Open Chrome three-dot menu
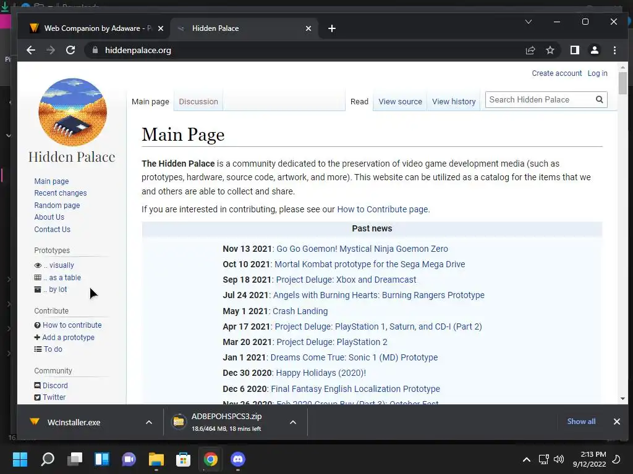Screen dimensions: 633x474 pyautogui.click(x=614, y=50)
